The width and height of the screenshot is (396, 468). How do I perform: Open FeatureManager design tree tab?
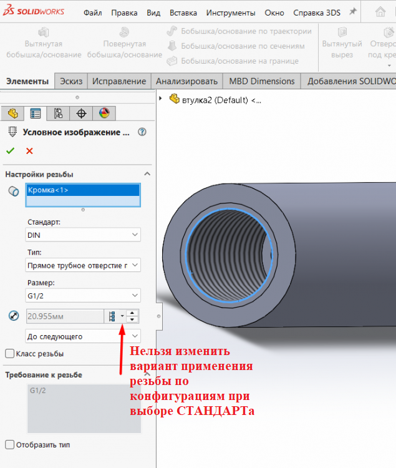tap(13, 114)
